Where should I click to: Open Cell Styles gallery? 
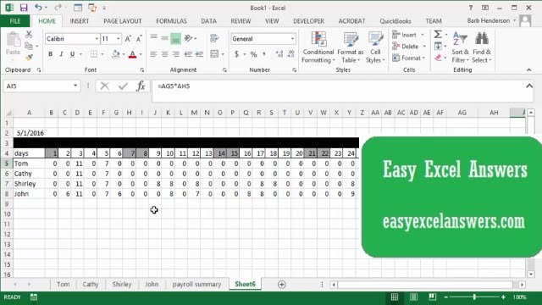point(375,47)
